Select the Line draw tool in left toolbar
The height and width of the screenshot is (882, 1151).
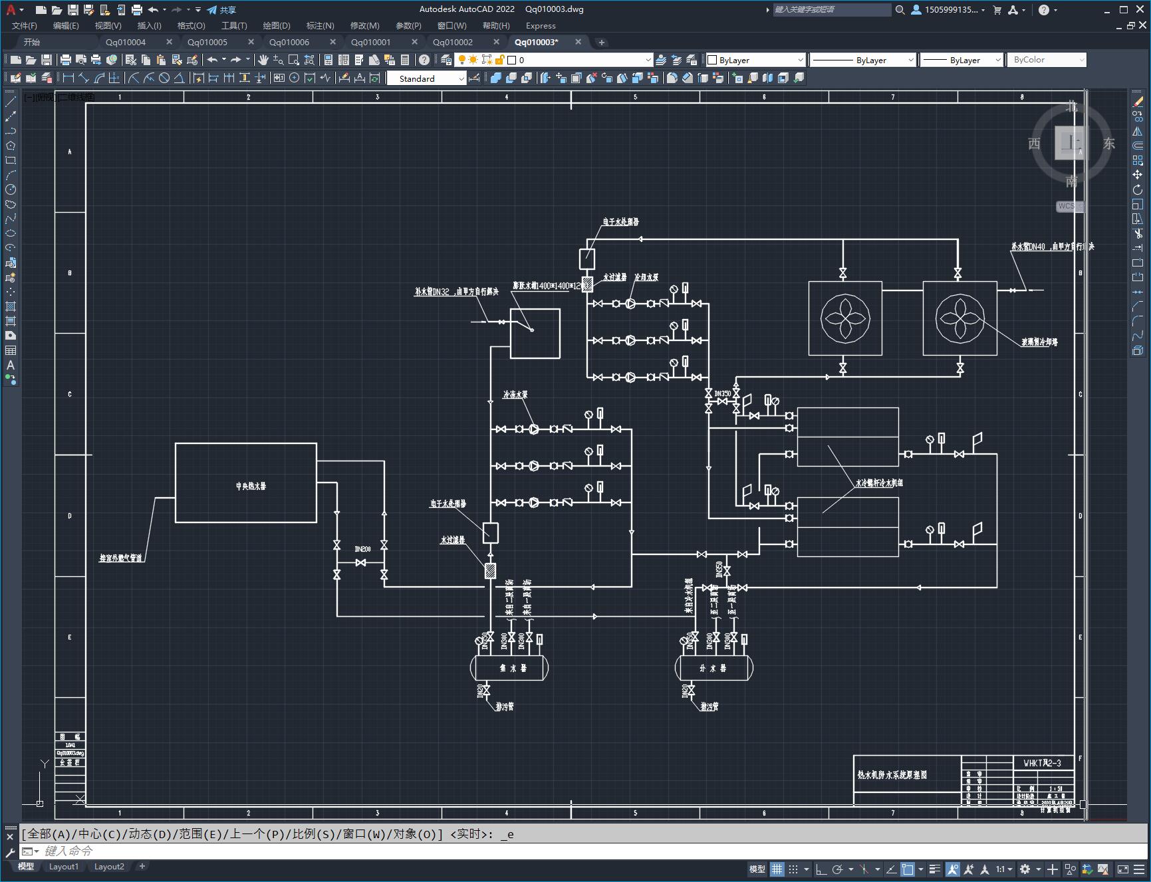11,102
